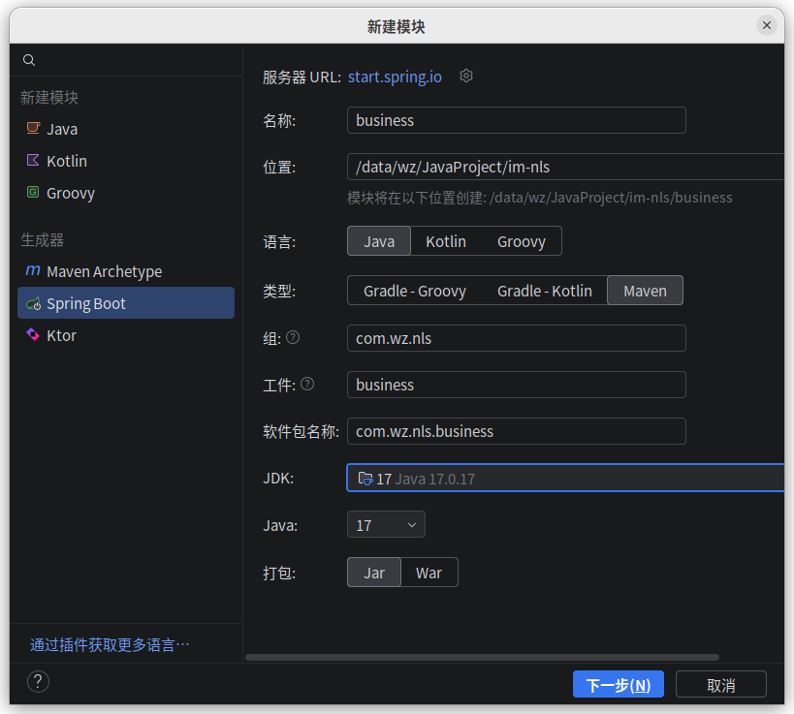Select Java language option
The width and height of the screenshot is (794, 714).
click(x=379, y=241)
